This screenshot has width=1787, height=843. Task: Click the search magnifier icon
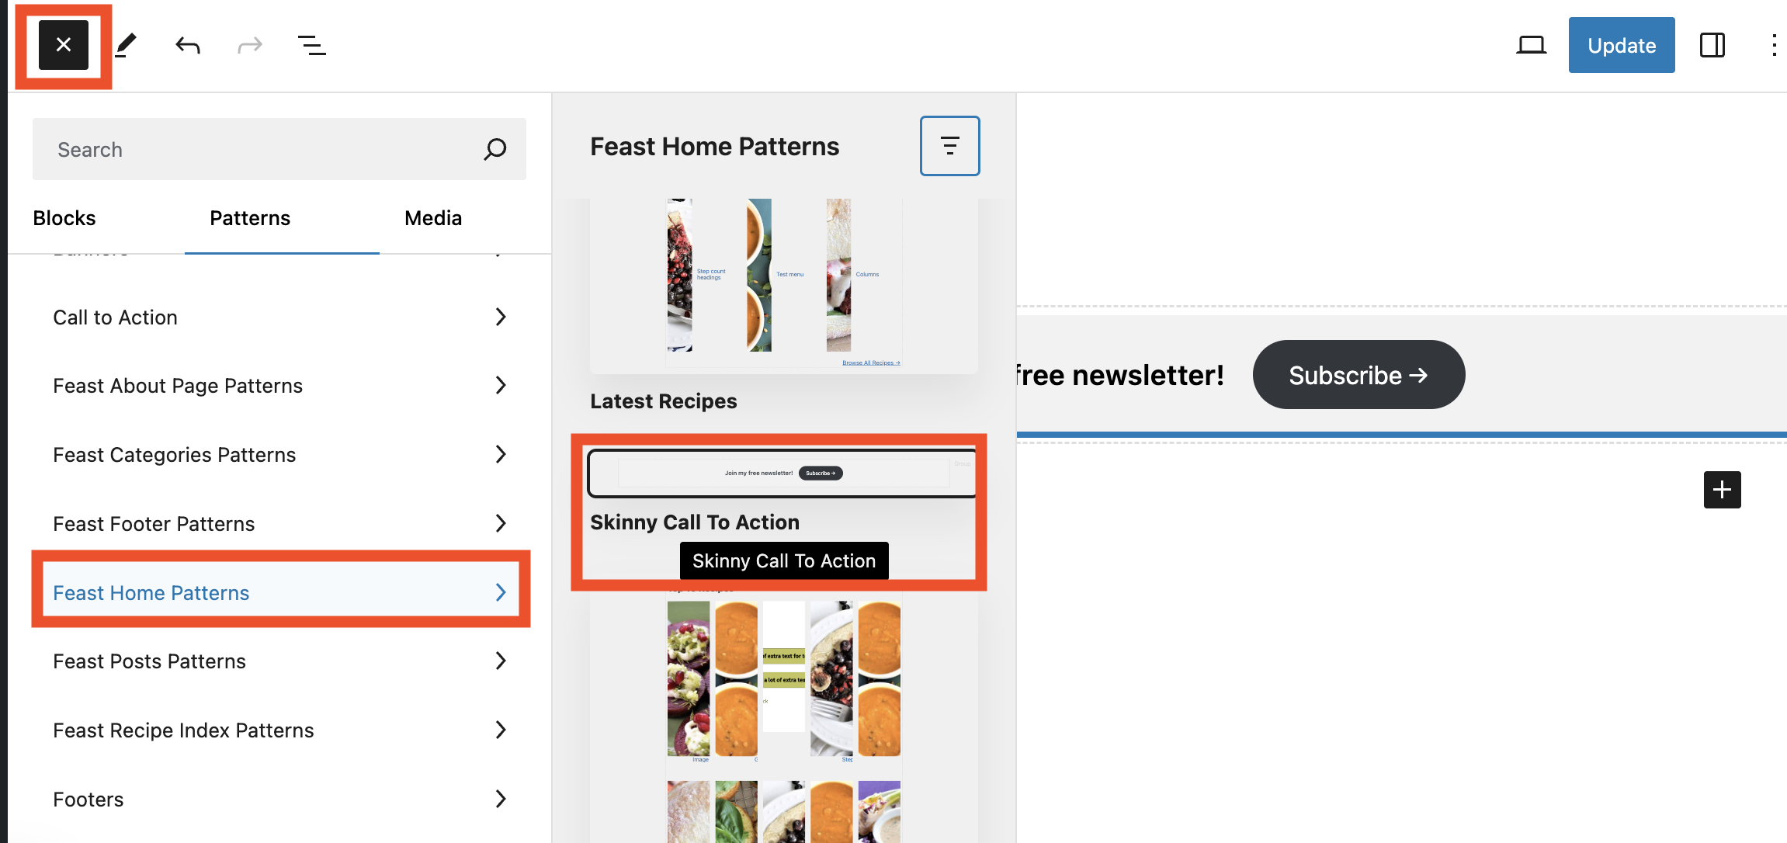coord(495,149)
